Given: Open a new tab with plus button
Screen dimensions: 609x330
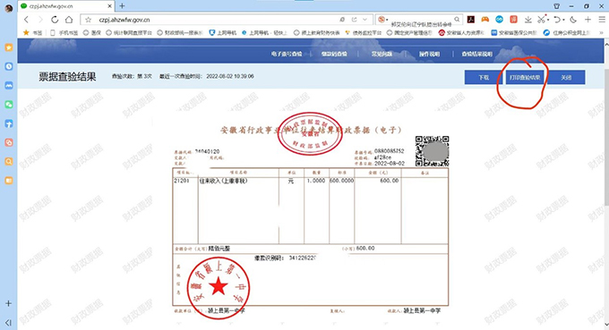Looking at the screenshot, I should point(122,6).
